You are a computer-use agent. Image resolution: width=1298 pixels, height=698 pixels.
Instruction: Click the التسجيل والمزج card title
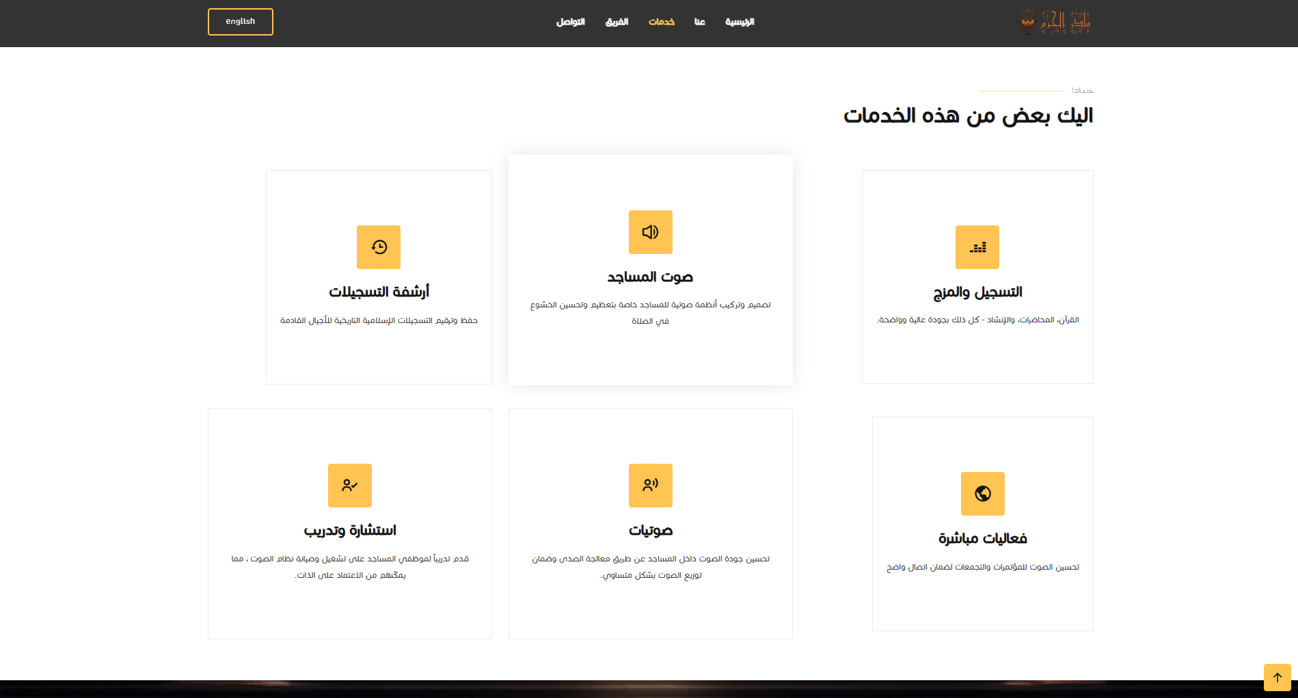point(977,292)
